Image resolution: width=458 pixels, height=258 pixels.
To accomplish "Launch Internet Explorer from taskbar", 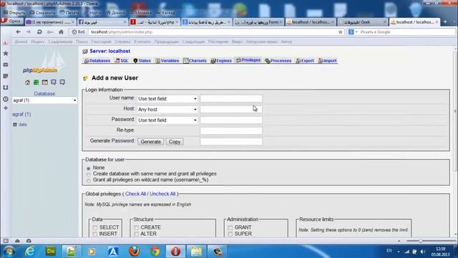I will point(30,252).
